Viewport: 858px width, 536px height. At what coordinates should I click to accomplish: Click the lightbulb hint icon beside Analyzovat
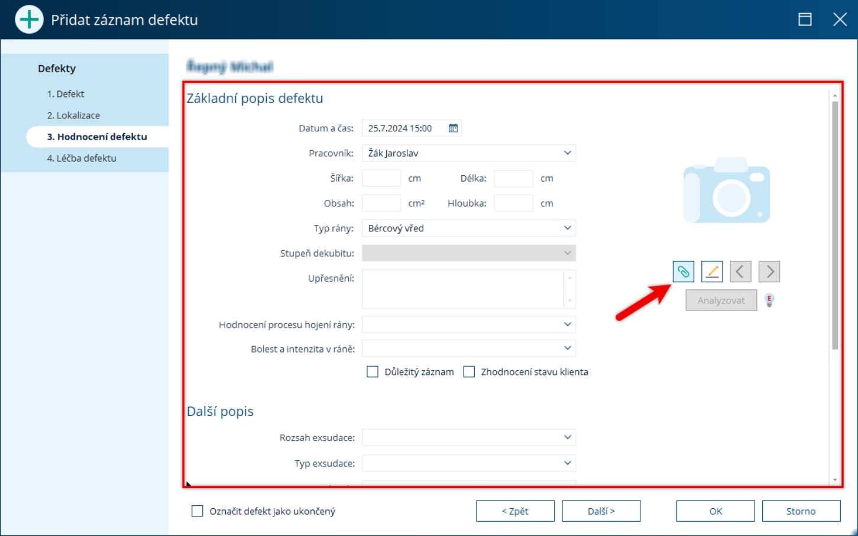[769, 300]
